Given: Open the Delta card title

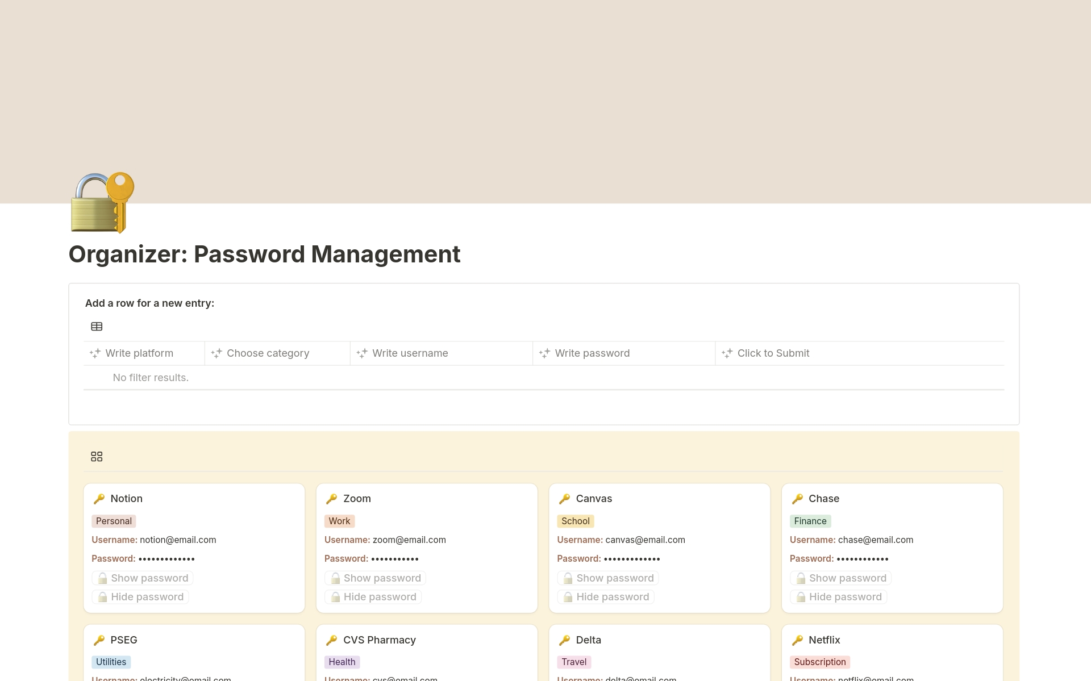Looking at the screenshot, I should 589,640.
